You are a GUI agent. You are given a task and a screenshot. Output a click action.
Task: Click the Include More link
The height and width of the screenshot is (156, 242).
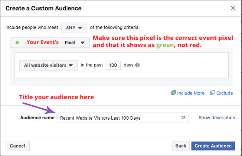click(x=191, y=93)
